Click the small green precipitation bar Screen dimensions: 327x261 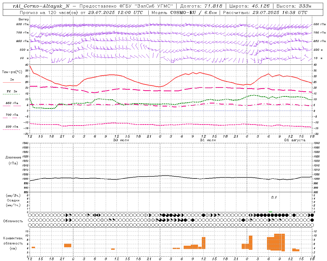click(x=270, y=212)
